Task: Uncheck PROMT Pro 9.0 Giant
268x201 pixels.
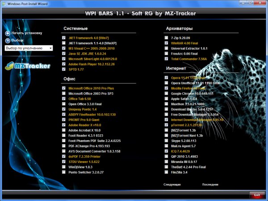Action: pyautogui.click(x=64, y=120)
